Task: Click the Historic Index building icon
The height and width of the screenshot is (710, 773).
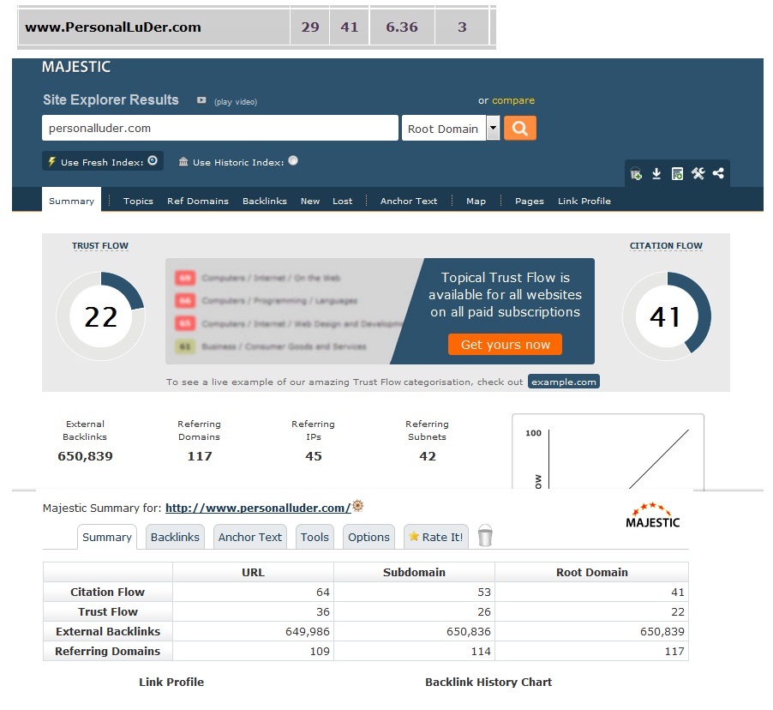Action: coord(183,161)
